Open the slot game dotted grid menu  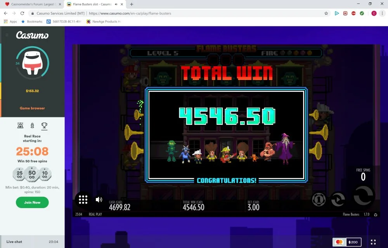click(x=83, y=200)
